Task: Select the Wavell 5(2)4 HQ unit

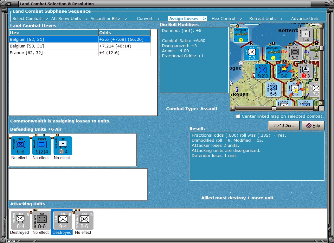Action: [x=42, y=146]
